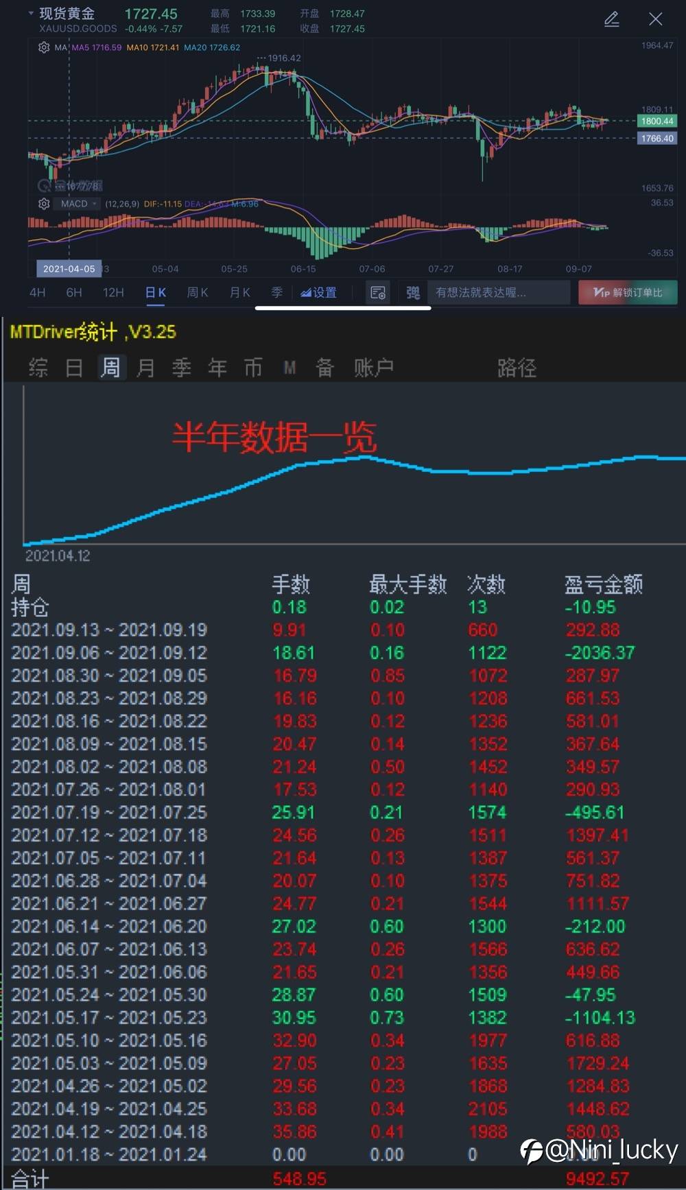Click the 路径 path button
The height and width of the screenshot is (1190, 686).
click(x=517, y=368)
